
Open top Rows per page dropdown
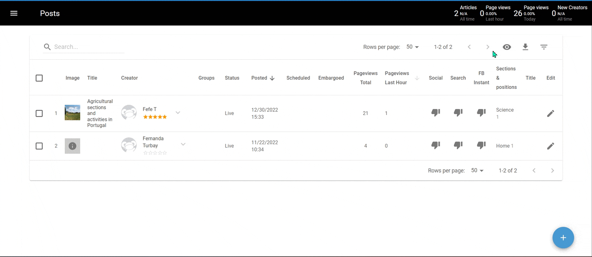pos(412,47)
